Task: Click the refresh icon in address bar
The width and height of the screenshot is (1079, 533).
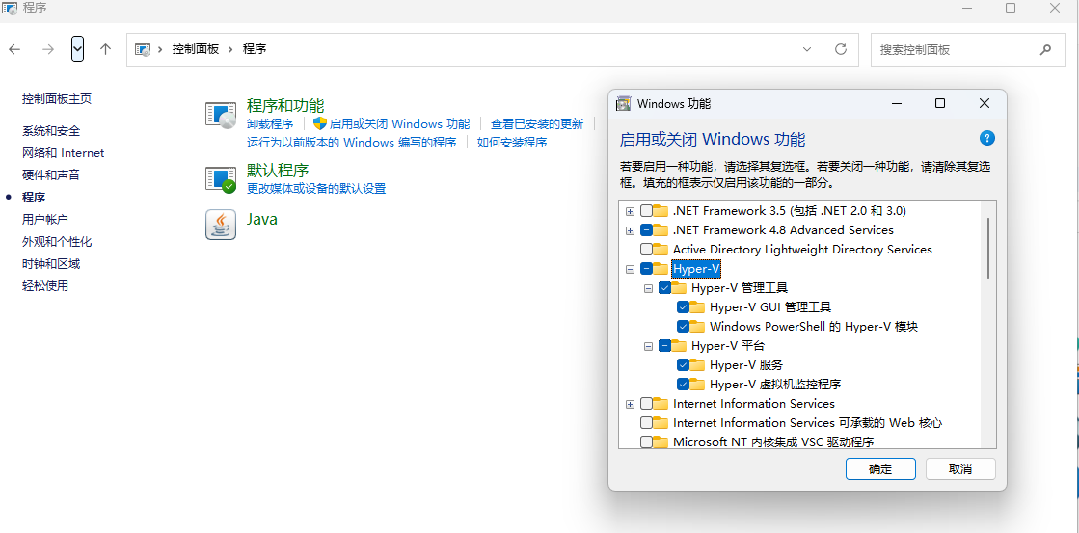Action: pyautogui.click(x=840, y=49)
